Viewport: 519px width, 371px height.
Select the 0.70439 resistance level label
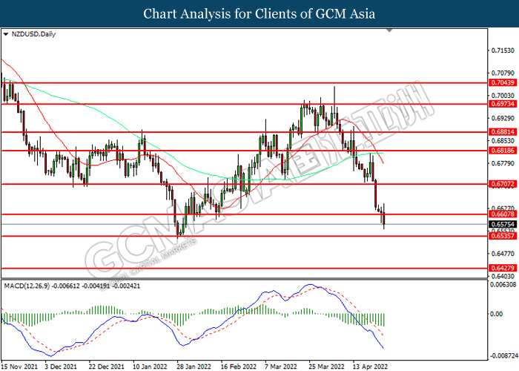coord(503,82)
